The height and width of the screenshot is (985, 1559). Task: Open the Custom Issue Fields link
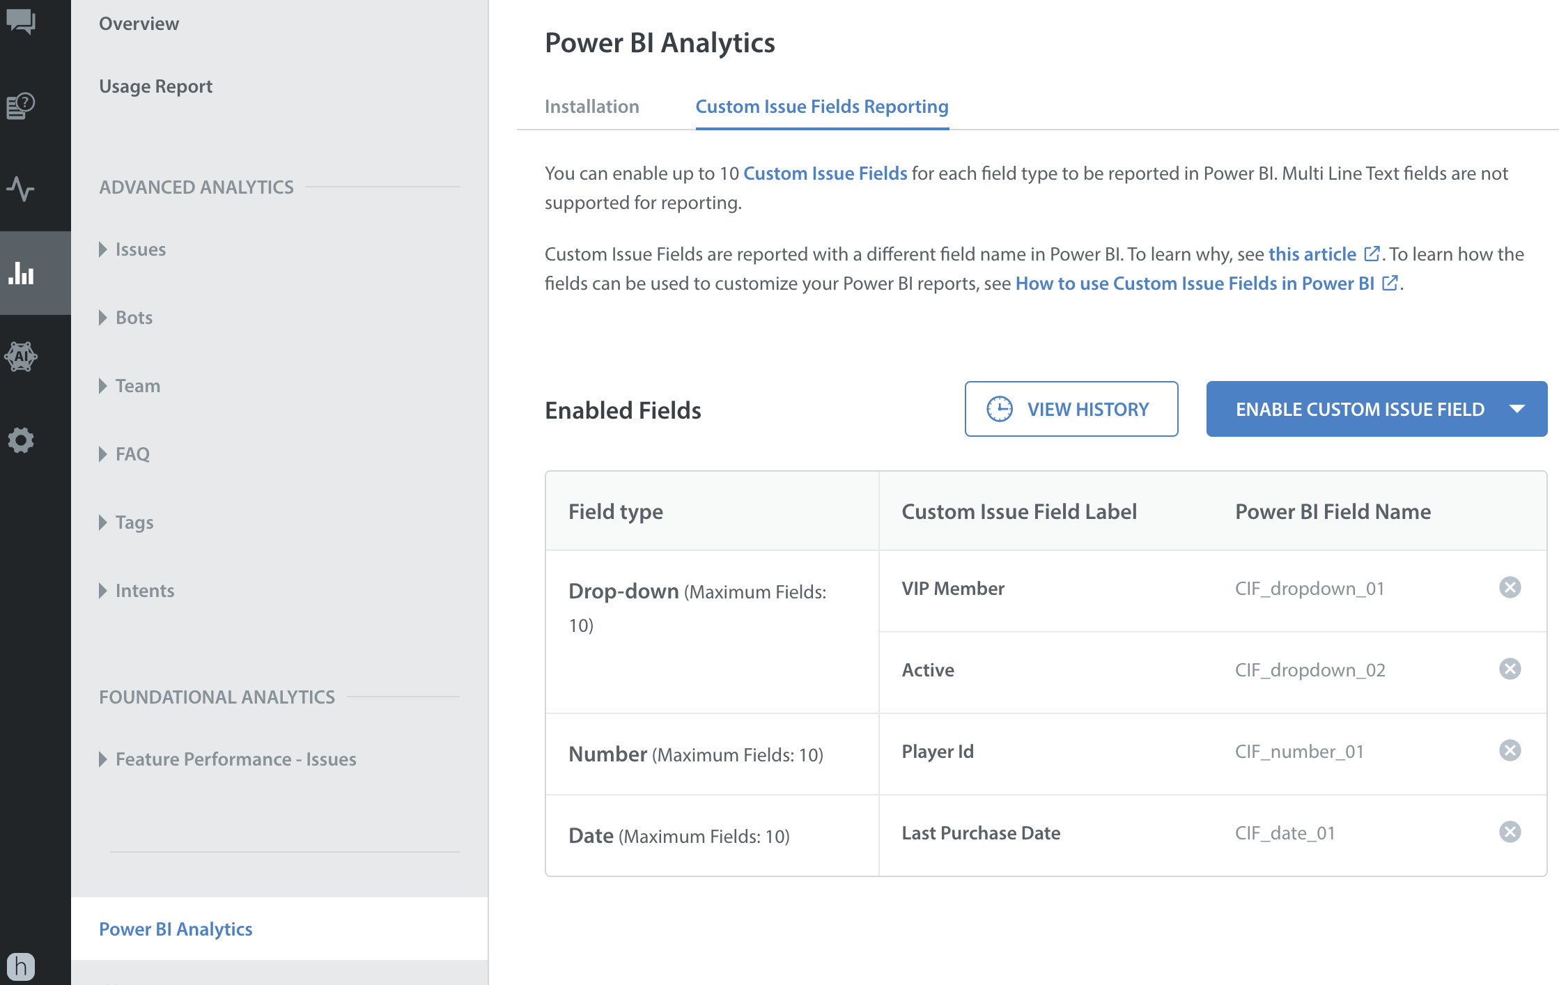[825, 173]
